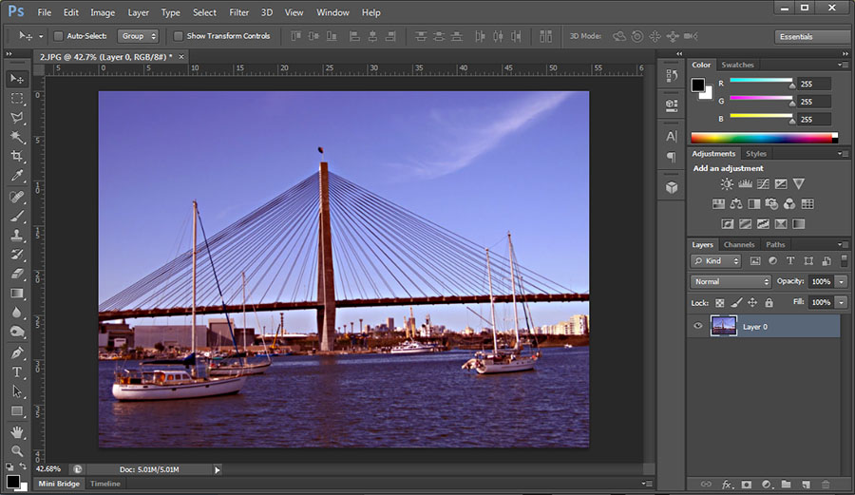Viewport: 855px width, 495px height.
Task: Expand the Group auto-select dropdown
Action: click(x=138, y=36)
